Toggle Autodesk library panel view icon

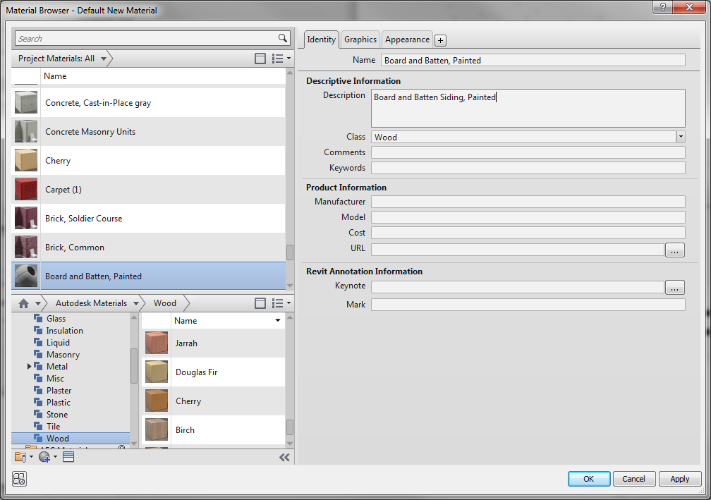tap(260, 303)
